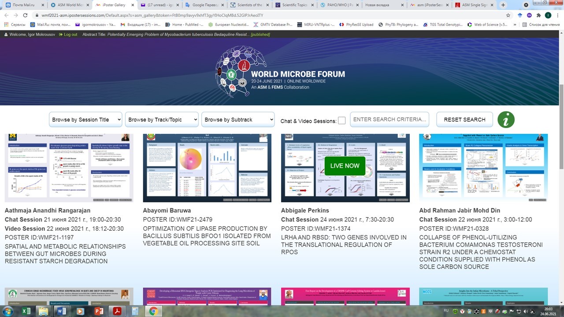This screenshot has width=564, height=317.
Task: Open a new browser tab with plus
Action: [x=503, y=5]
